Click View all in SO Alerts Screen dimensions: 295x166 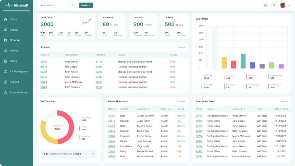181,47
